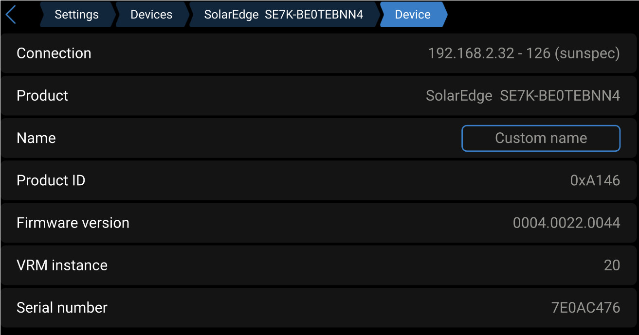This screenshot has height=335, width=639.
Task: Click the IP address 192.168.2.32
Action: click(471, 53)
